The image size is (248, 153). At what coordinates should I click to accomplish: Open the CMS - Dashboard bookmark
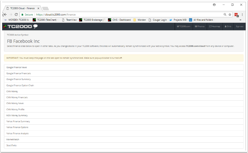[x=119, y=20]
